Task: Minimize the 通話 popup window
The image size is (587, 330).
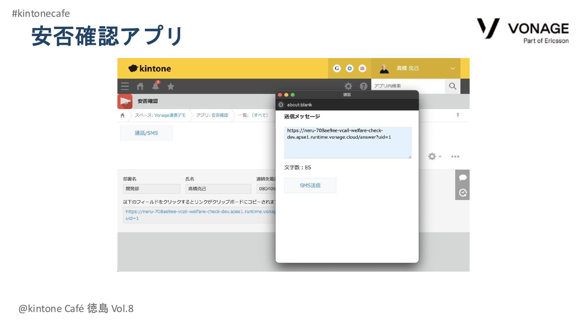Action: 286,95
